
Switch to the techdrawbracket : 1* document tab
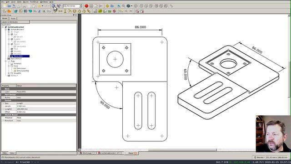110,153
